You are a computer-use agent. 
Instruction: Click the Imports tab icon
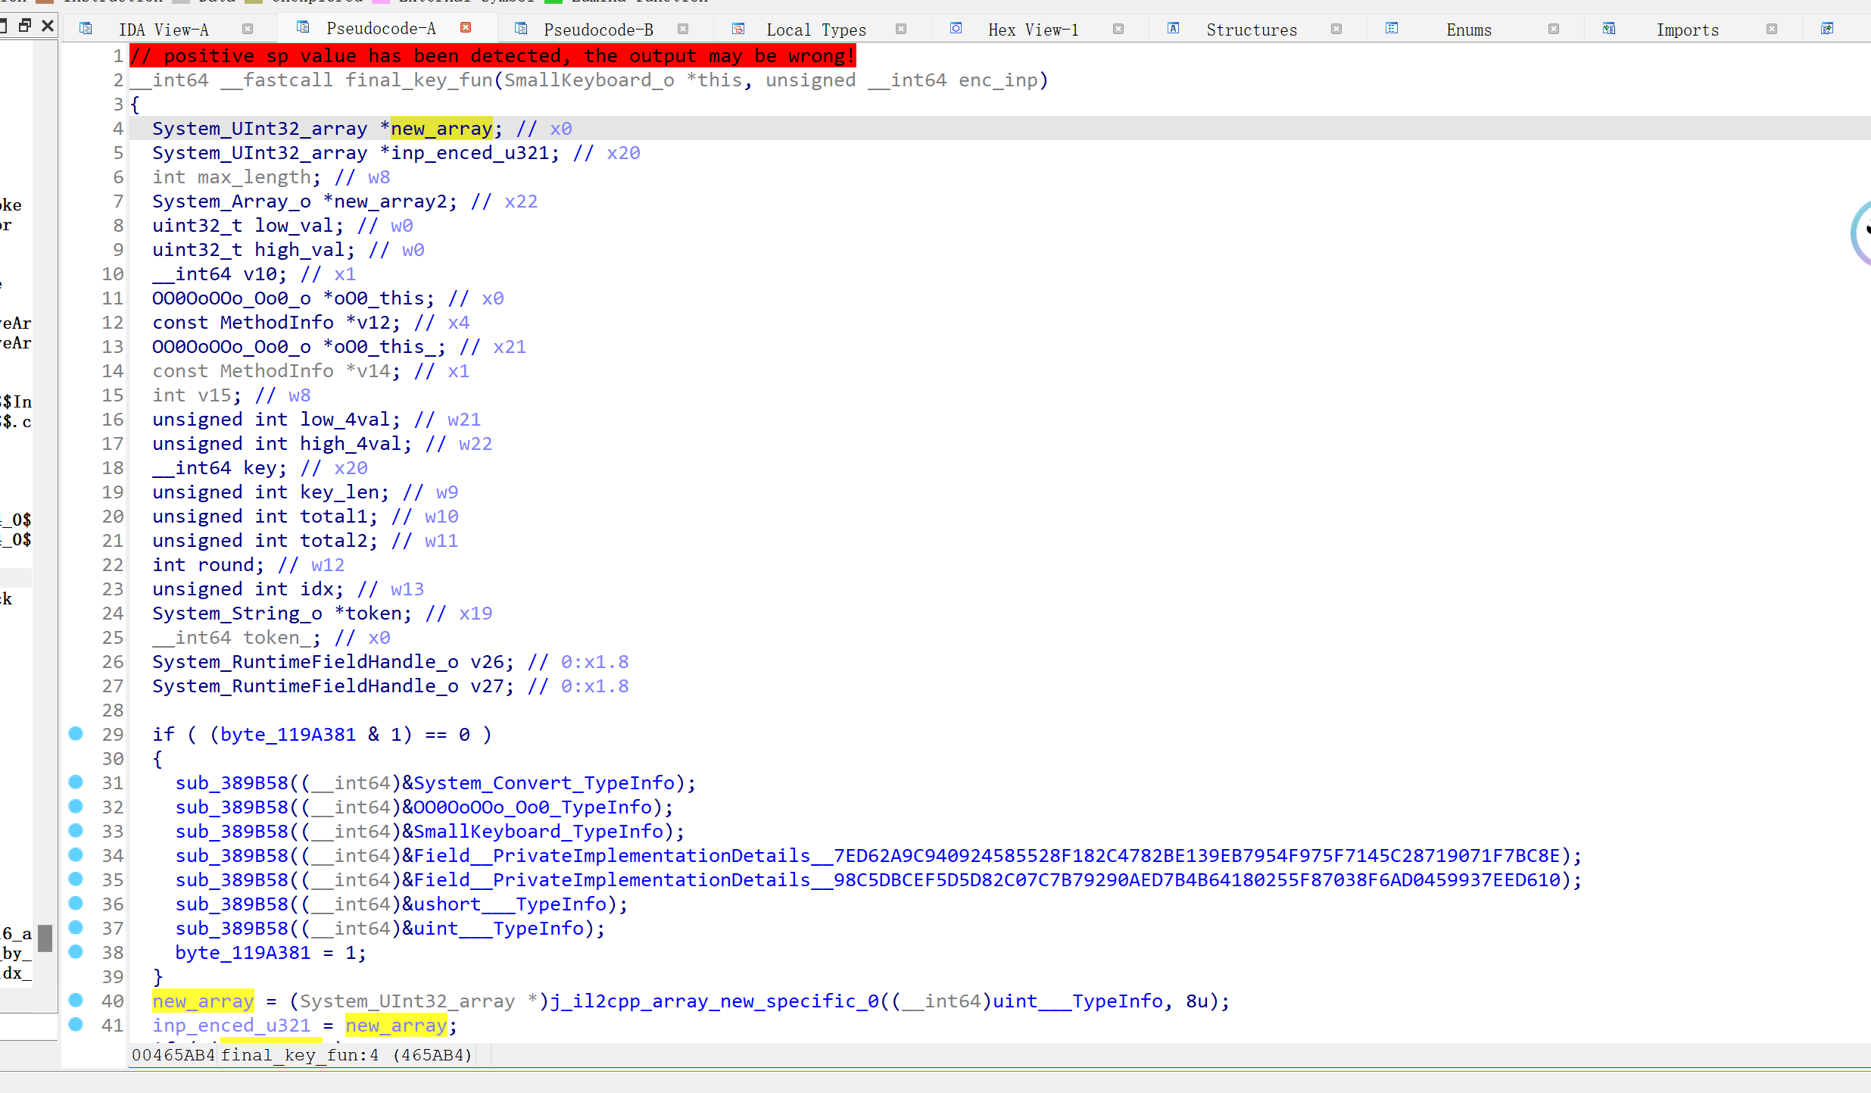pos(1609,29)
